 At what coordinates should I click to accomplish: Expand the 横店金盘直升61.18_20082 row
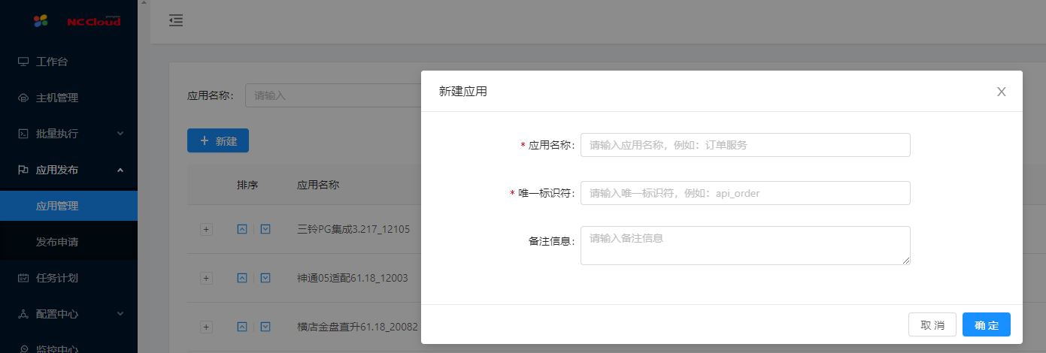(206, 327)
